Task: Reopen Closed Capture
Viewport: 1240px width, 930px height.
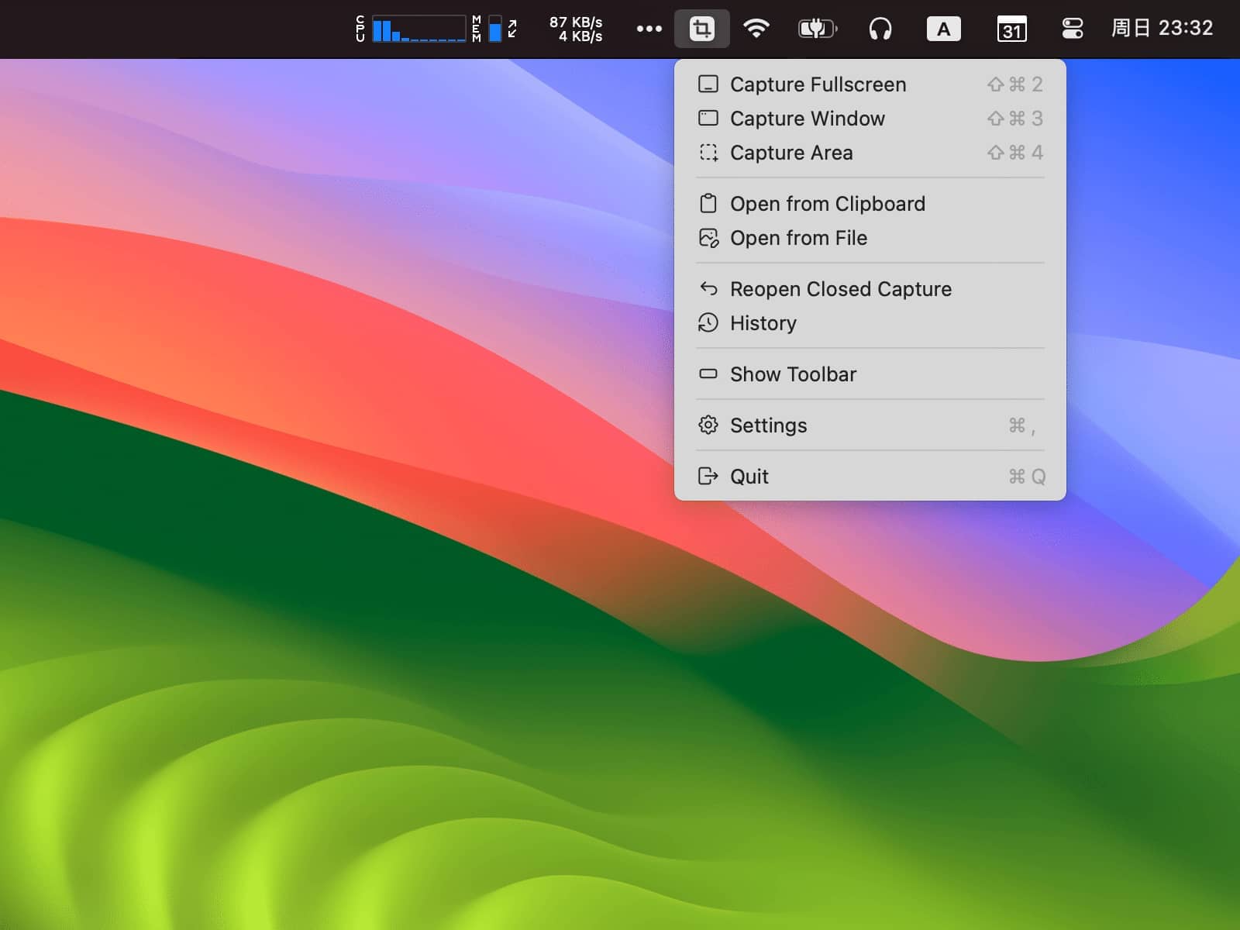Action: [x=840, y=289]
